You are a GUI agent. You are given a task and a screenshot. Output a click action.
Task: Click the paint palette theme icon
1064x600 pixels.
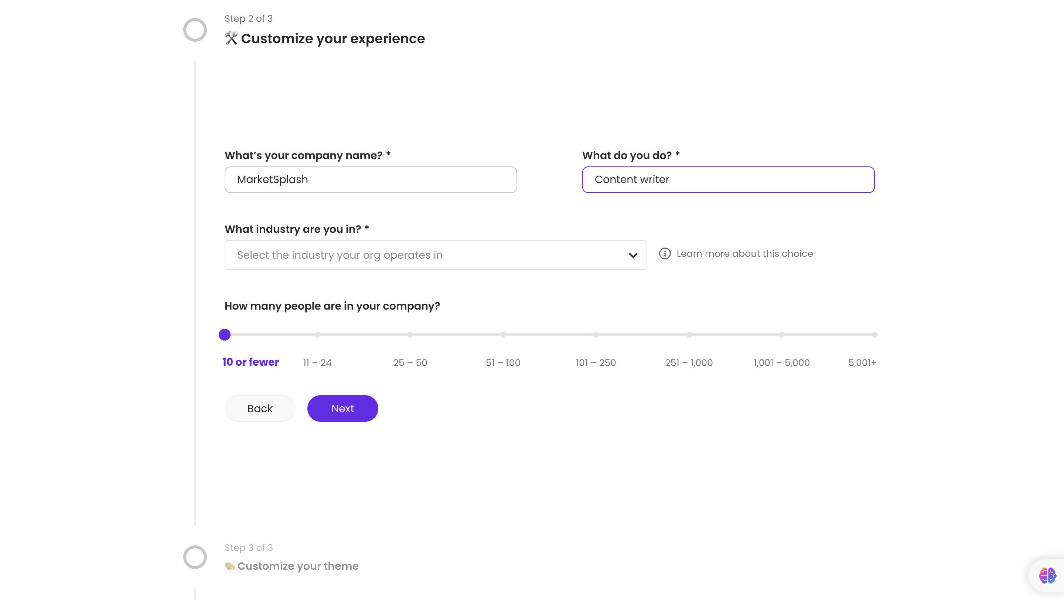(230, 566)
